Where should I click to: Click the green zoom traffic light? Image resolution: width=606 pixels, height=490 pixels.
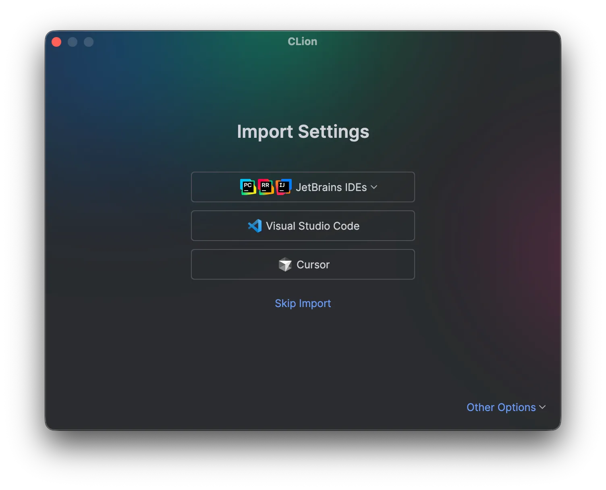point(89,42)
